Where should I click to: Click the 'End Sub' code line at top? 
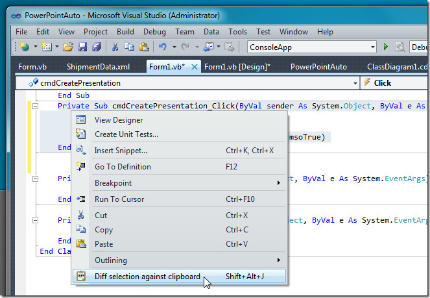pyautogui.click(x=73, y=95)
